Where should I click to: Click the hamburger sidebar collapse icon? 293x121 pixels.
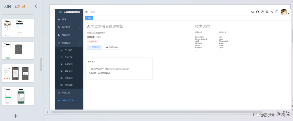(87, 12)
